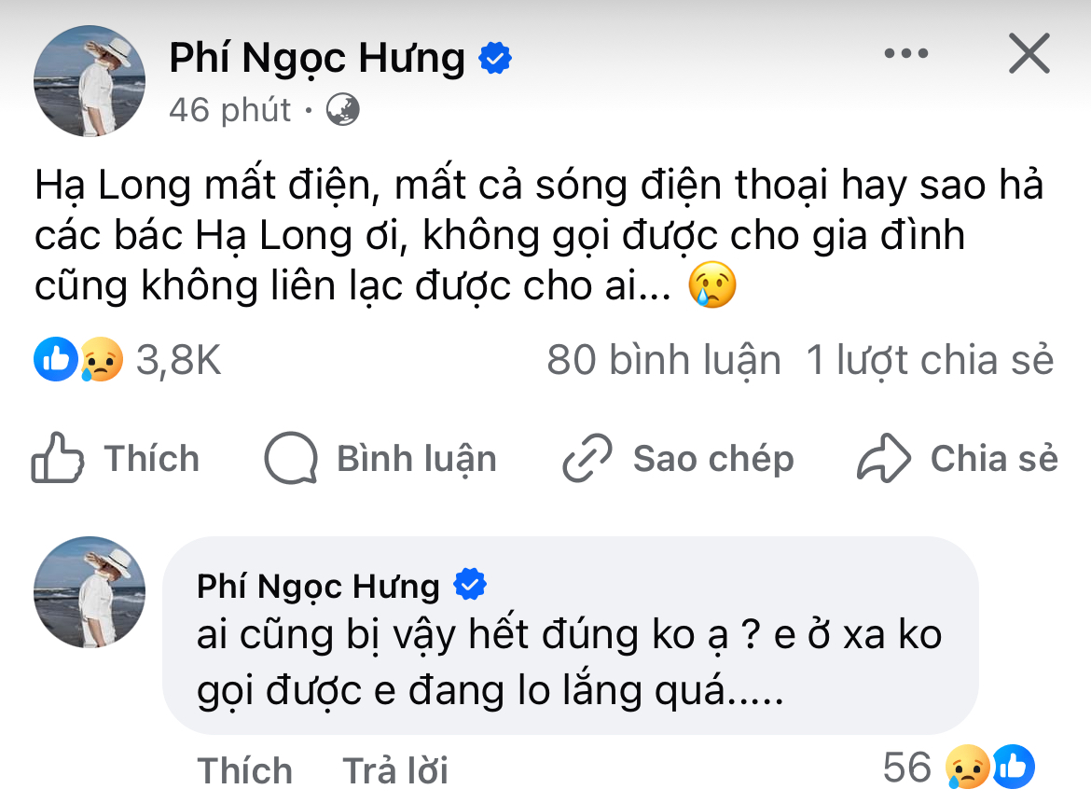Click the chain-link Sao chép icon
The height and width of the screenshot is (803, 1091).
(x=588, y=459)
